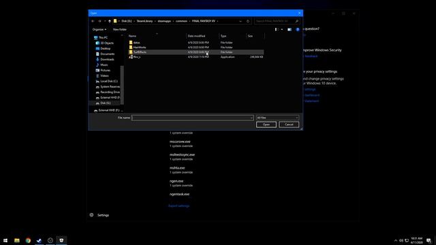Click the Cancel button
This screenshot has height=245, width=436.
click(x=289, y=125)
